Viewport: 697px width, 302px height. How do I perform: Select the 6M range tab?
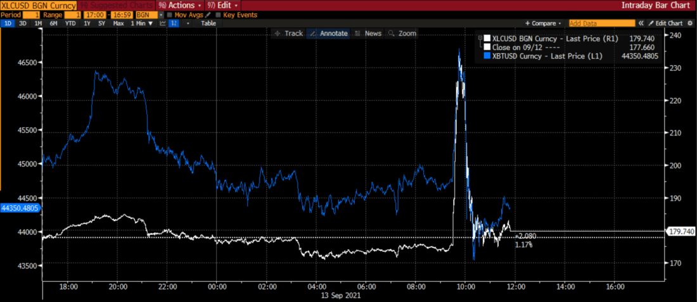(53, 23)
